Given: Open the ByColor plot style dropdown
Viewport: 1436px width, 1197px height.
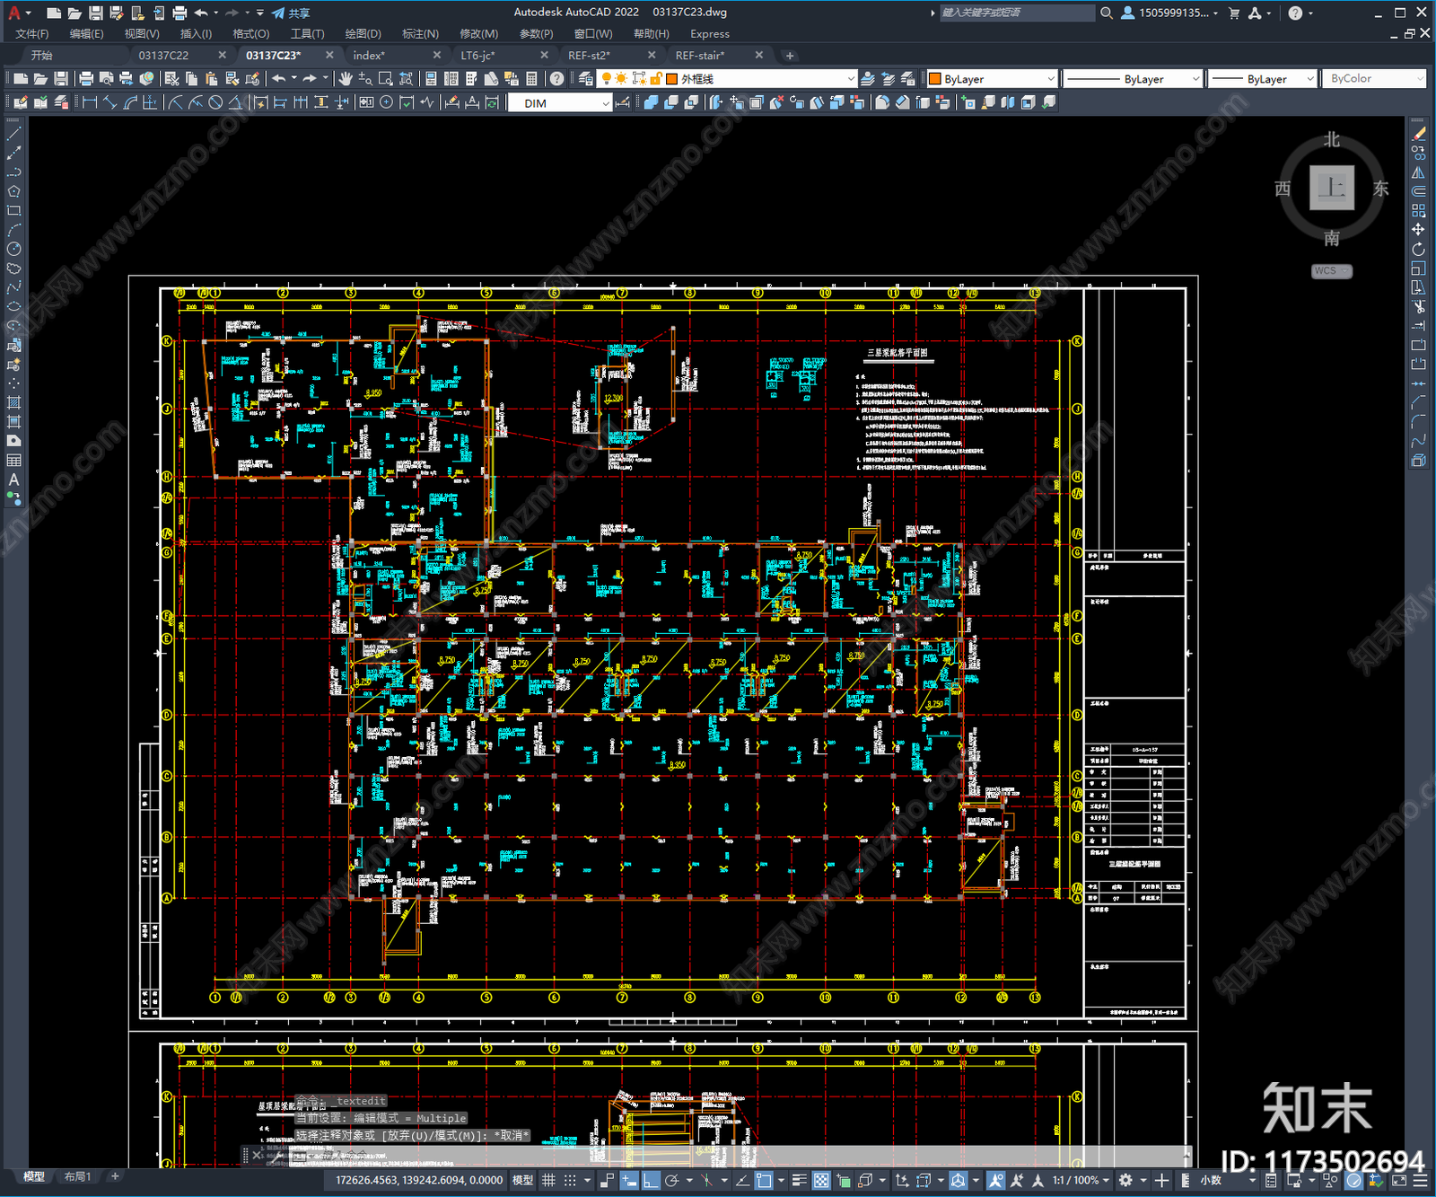Looking at the screenshot, I should click(1374, 79).
